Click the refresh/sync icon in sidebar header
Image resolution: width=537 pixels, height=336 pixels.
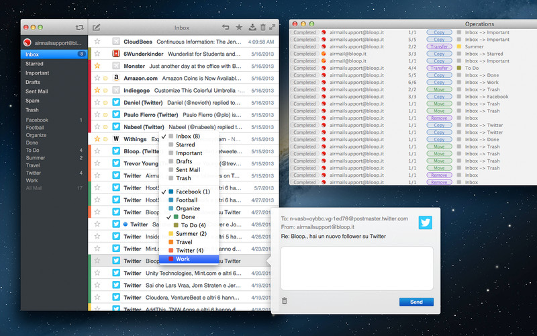[x=79, y=28]
